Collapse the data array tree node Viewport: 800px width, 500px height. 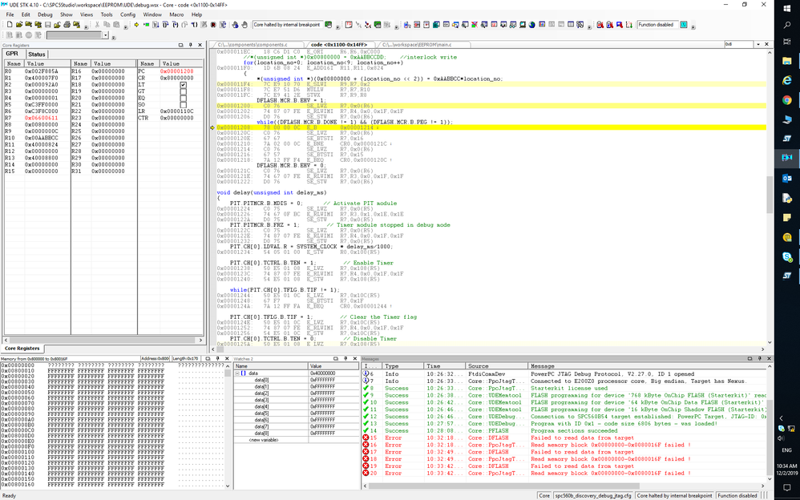(237, 373)
